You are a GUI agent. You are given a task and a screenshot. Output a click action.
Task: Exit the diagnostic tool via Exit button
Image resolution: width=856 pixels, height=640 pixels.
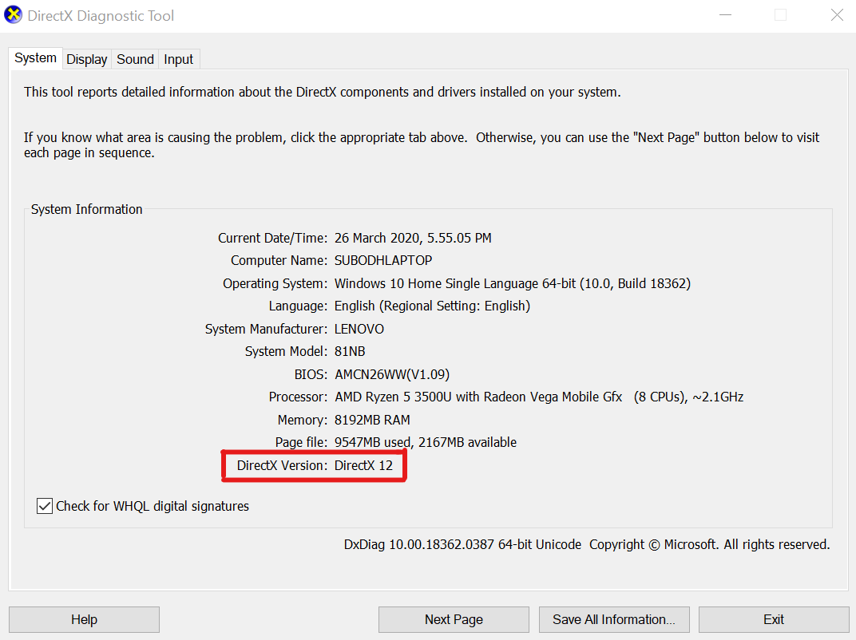pos(773,619)
